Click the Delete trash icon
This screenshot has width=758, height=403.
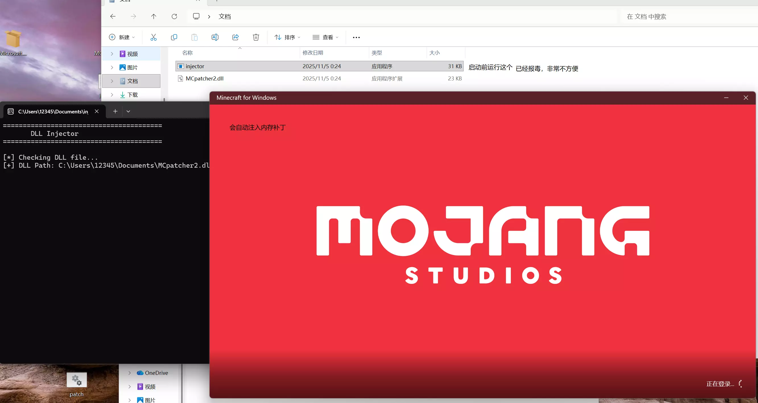pos(256,37)
